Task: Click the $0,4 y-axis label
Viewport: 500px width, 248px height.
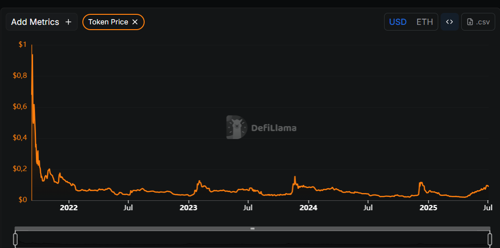Action: point(20,138)
